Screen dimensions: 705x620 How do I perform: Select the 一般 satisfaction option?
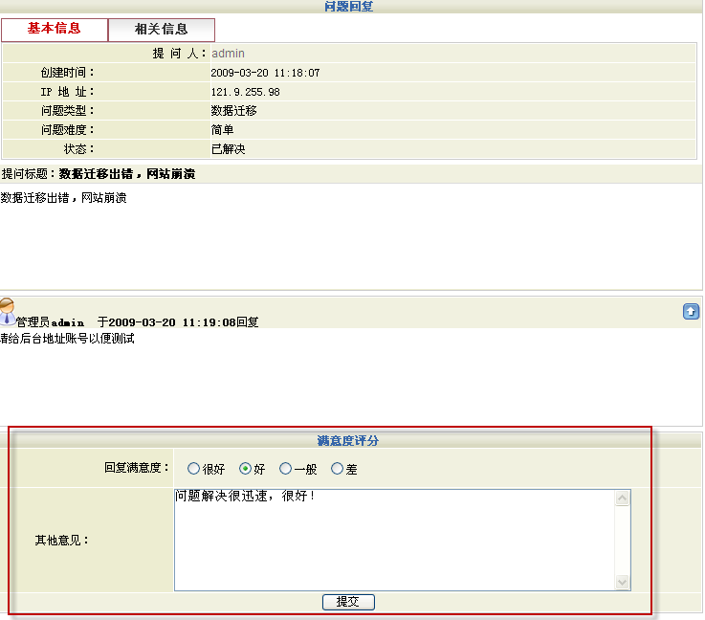pyautogui.click(x=286, y=469)
